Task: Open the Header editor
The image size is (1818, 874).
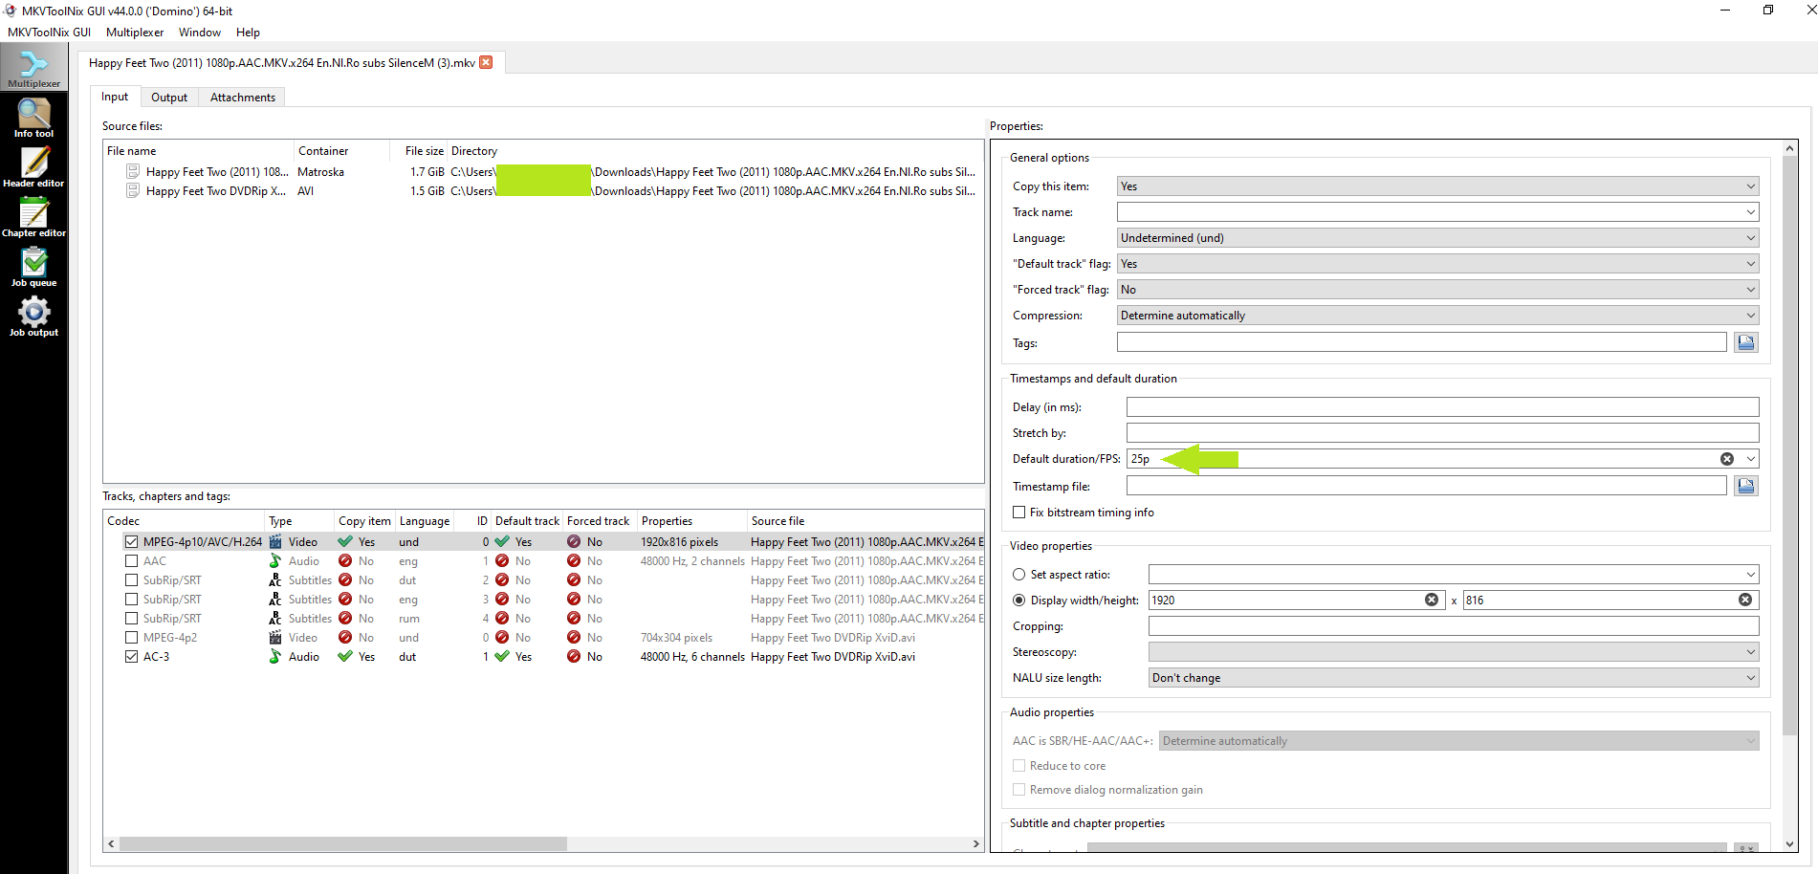Action: click(x=33, y=167)
